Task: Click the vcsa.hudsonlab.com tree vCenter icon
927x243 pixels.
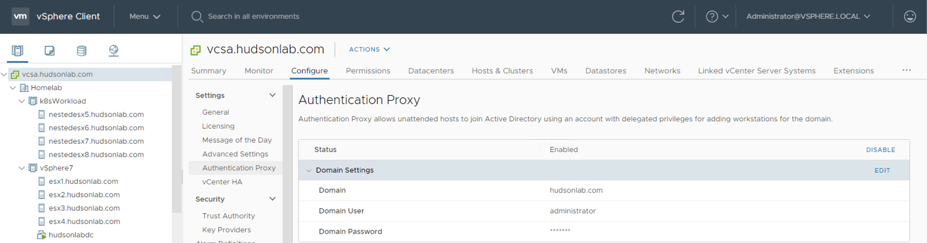Action: click(15, 74)
